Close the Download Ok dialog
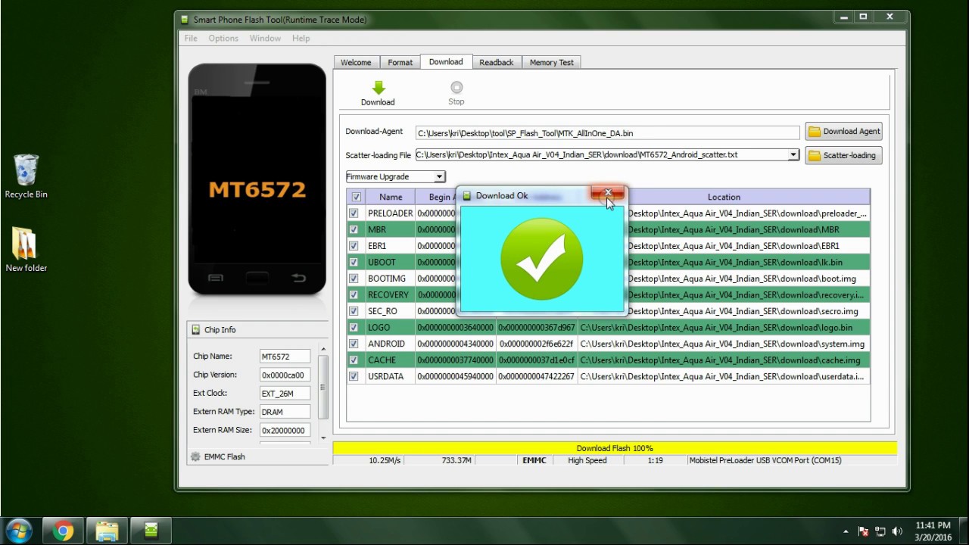 (607, 195)
